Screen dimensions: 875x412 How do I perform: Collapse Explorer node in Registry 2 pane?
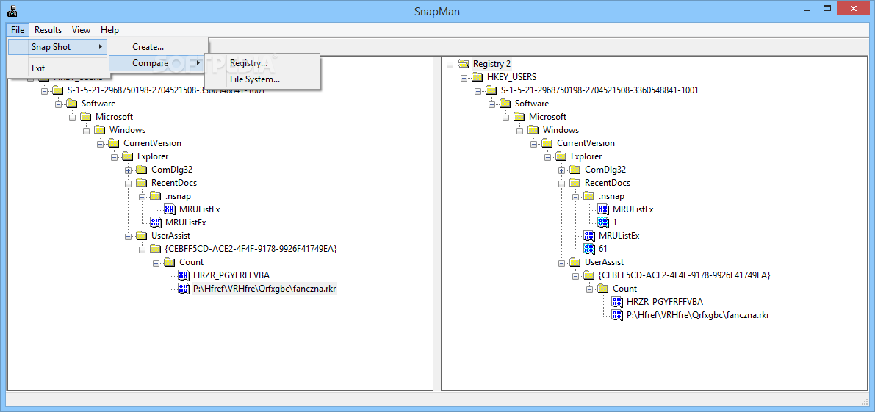547,156
